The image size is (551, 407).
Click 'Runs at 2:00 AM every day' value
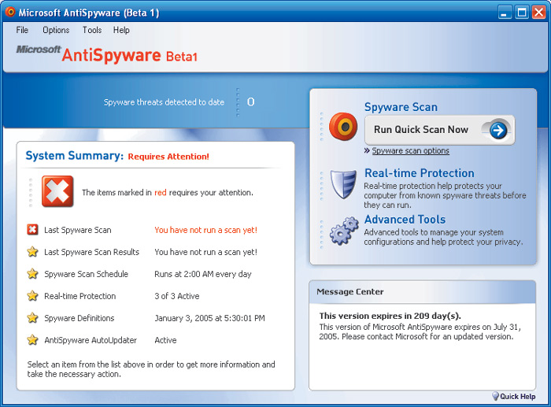(x=203, y=274)
